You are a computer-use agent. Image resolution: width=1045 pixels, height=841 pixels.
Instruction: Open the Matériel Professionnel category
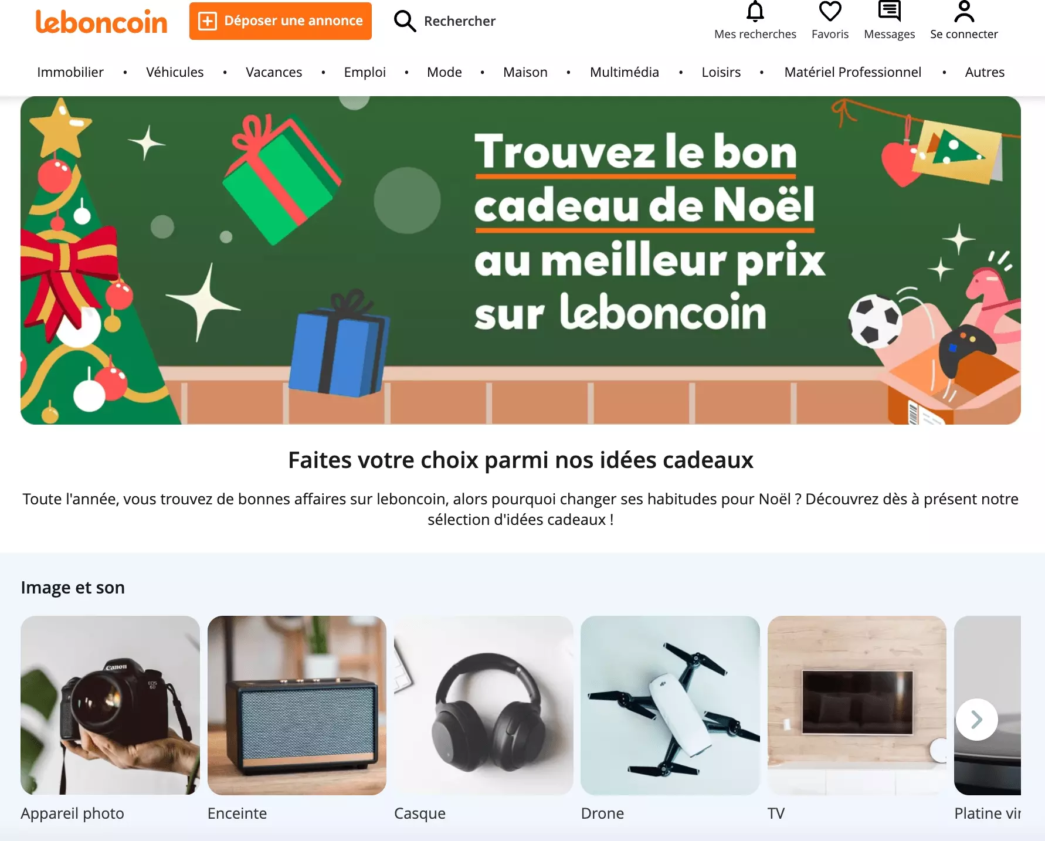(853, 72)
